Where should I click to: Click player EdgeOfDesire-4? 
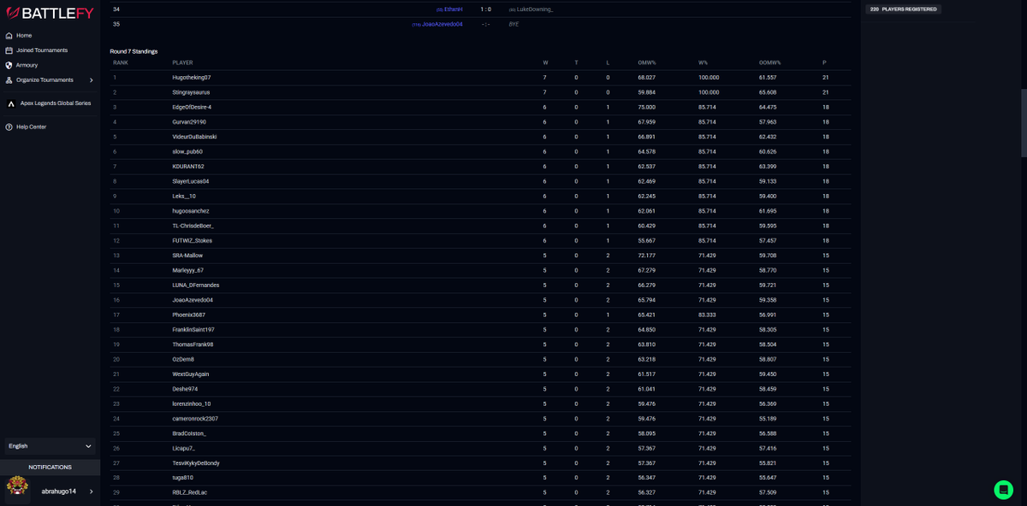(x=192, y=107)
